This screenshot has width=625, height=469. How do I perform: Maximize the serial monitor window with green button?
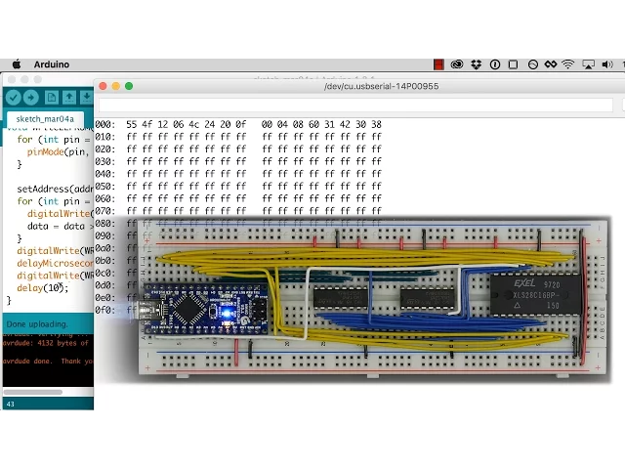[x=129, y=86]
